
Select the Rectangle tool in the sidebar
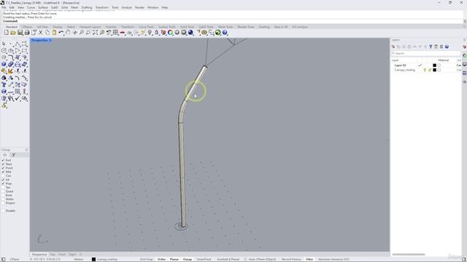click(24, 51)
